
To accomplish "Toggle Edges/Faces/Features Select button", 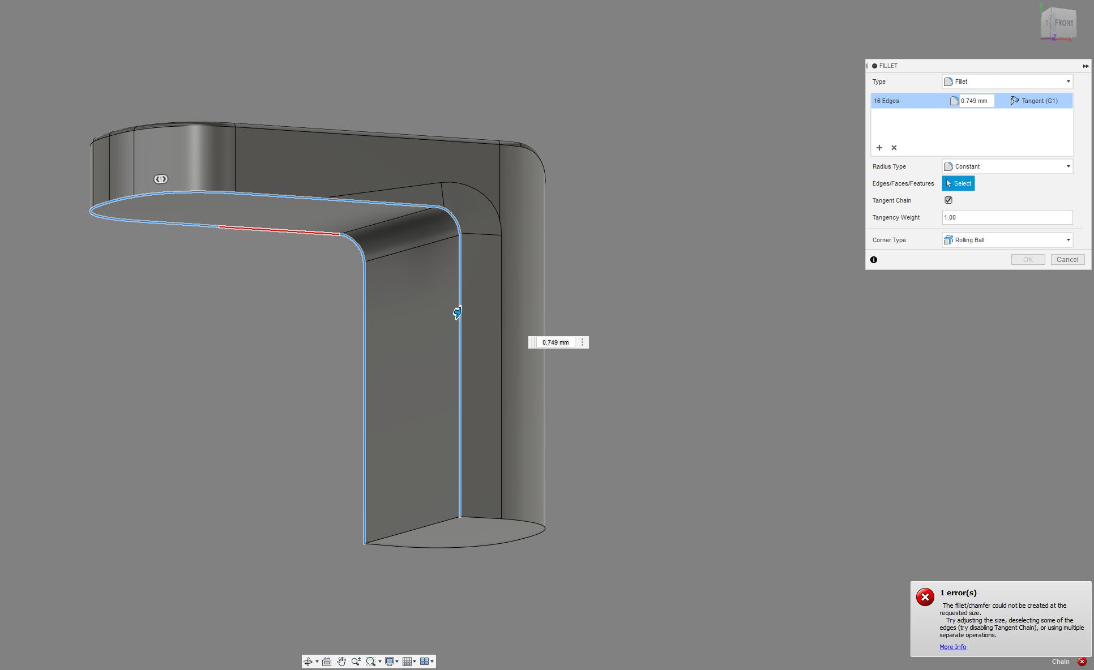I will (958, 183).
